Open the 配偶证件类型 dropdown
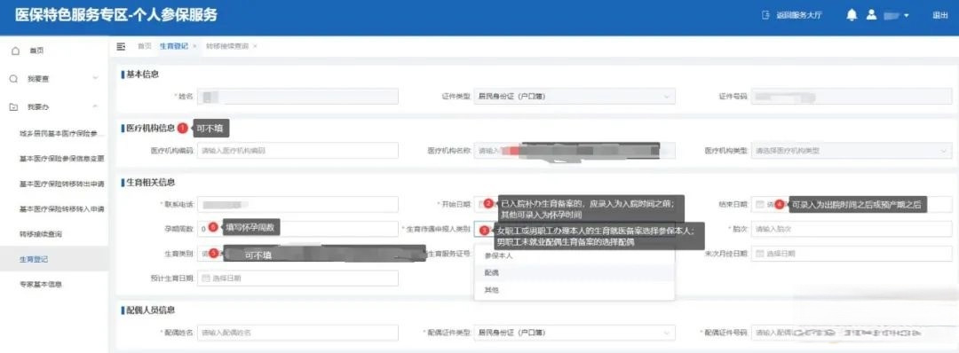Viewport: 959px width, 353px height. tap(575, 333)
